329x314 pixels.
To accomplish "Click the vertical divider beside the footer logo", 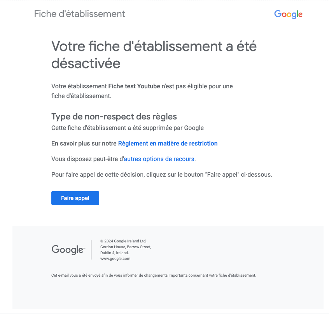I will point(91,249).
